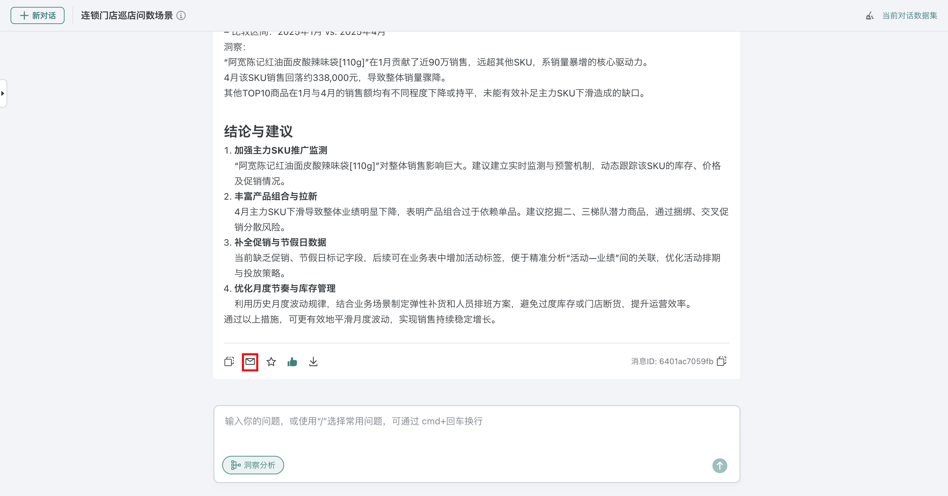Viewport: 948px width, 496px height.
Task: Favorite this reply with the star icon
Action: [x=271, y=362]
